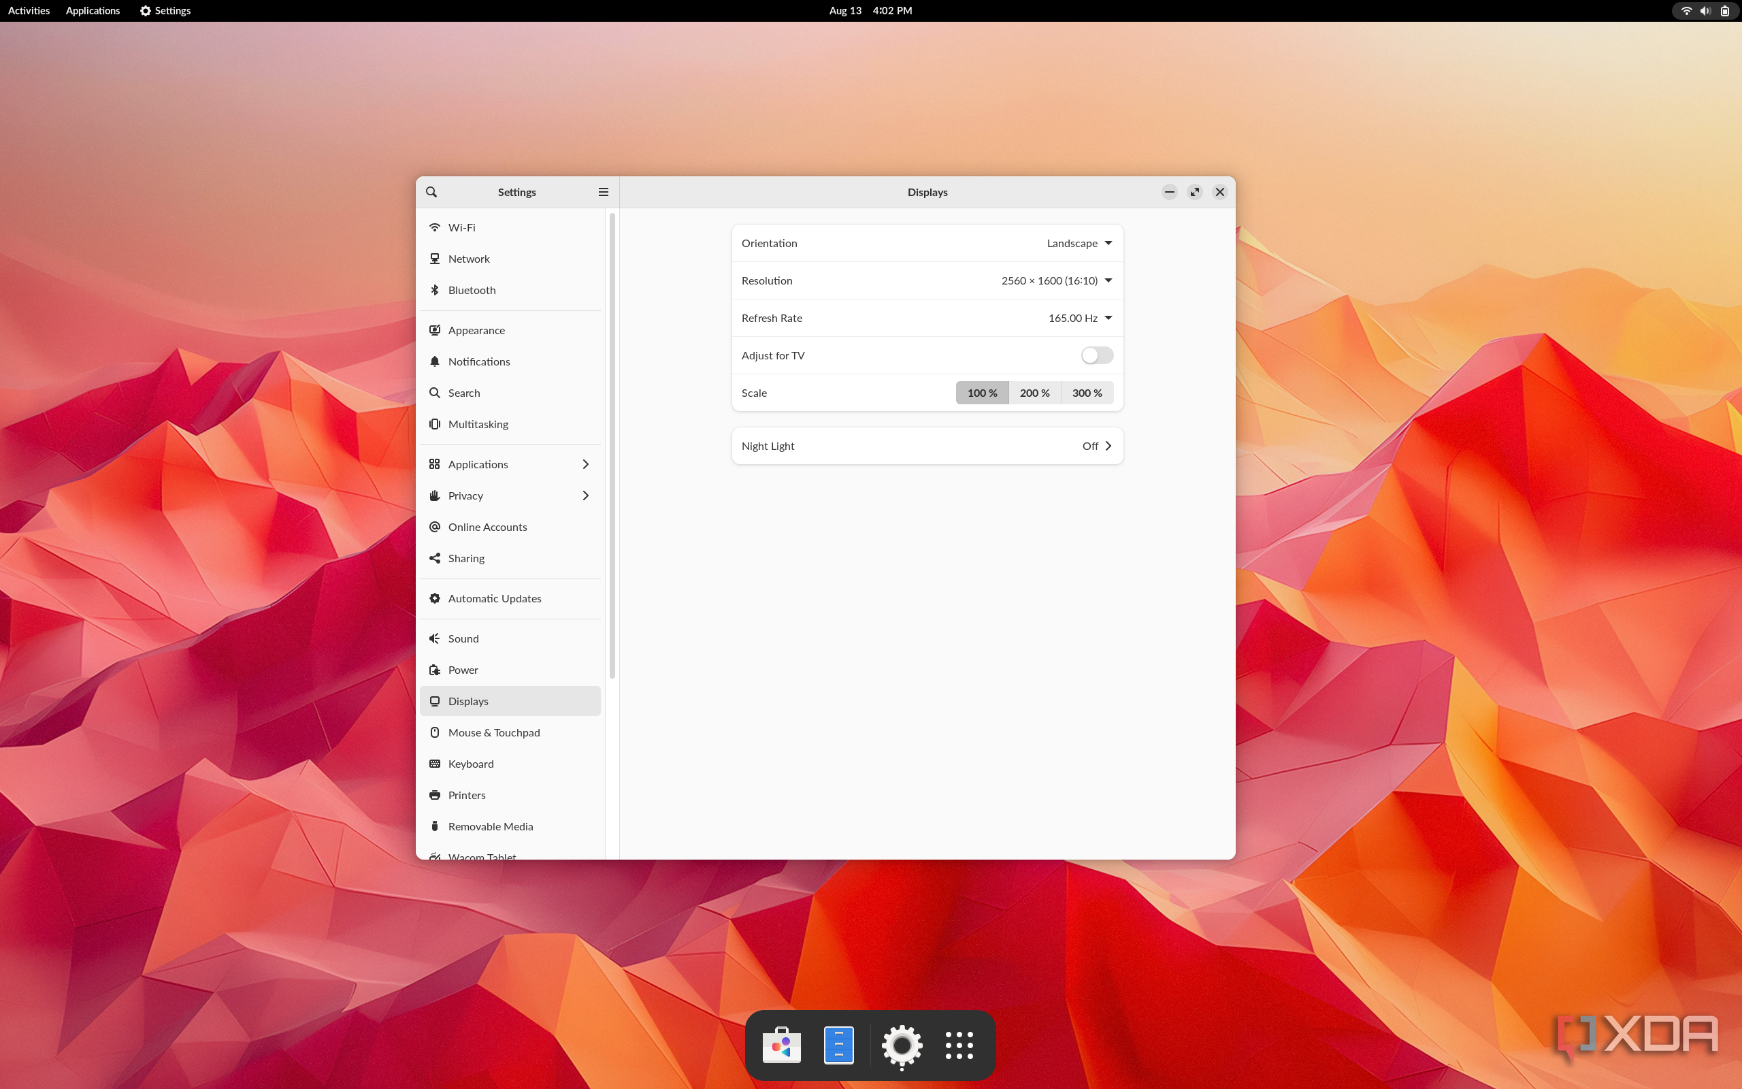Click the Sound speaker icon in sidebar
This screenshot has width=1742, height=1089.
[435, 638]
